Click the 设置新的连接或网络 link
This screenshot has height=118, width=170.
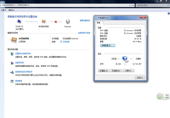tap(23, 53)
